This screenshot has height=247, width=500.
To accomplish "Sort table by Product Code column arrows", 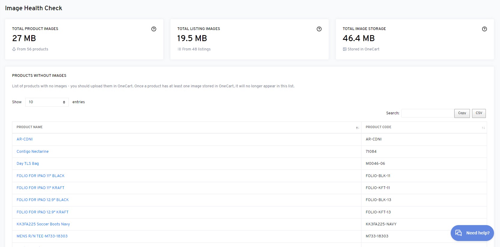I will 483,128.
